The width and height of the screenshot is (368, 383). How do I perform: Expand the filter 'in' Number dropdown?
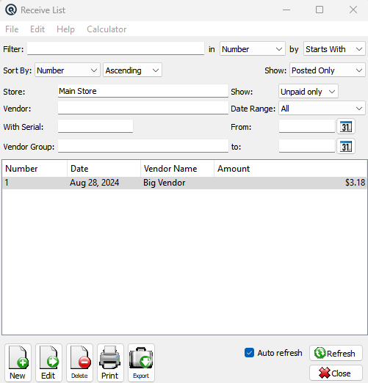[x=253, y=49]
